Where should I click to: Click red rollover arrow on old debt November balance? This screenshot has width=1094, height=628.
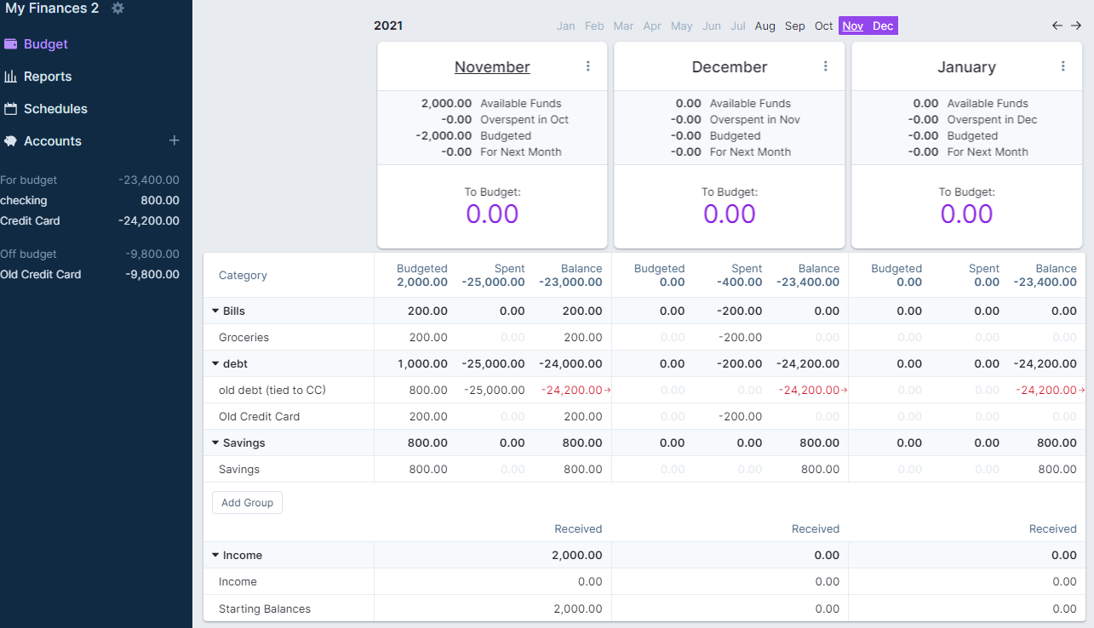tap(608, 391)
